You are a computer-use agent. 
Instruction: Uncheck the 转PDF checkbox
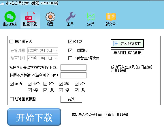coord(70,41)
